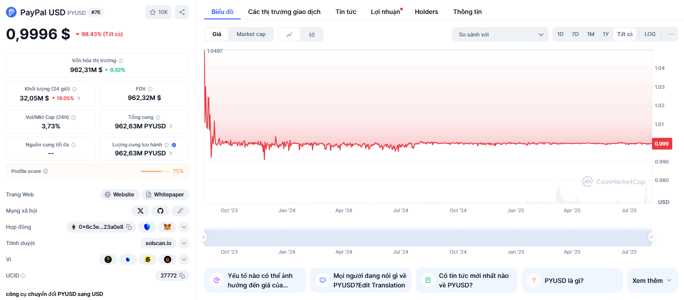This screenshot has height=300, width=684.
Task: Set chart range to 7D
Action: (x=575, y=34)
